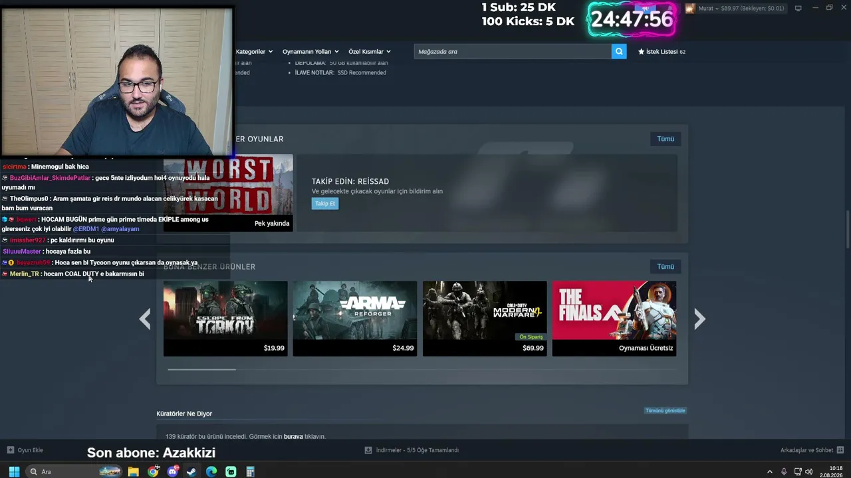
Task: Click the 'buraya' link in curators text
Action: [x=293, y=436]
